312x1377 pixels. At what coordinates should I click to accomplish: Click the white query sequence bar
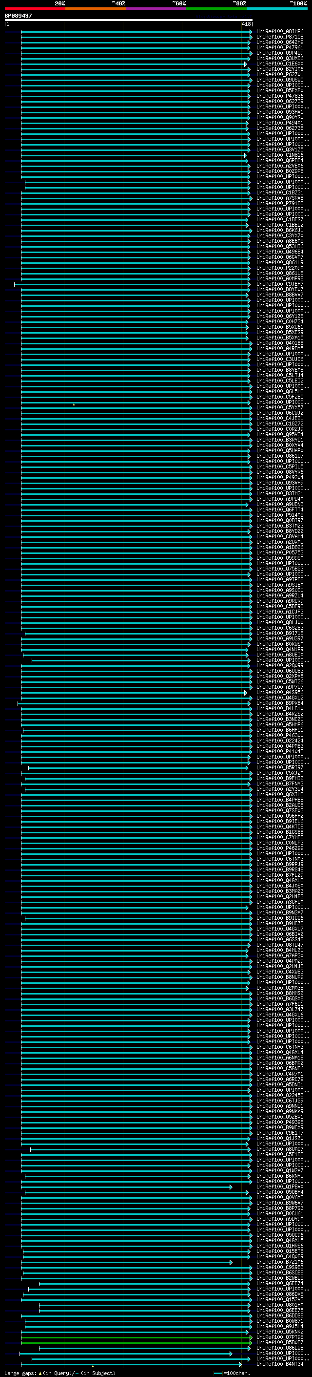click(129, 20)
